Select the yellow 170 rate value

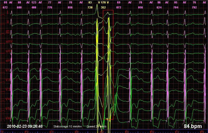pyautogui.click(x=103, y=2)
